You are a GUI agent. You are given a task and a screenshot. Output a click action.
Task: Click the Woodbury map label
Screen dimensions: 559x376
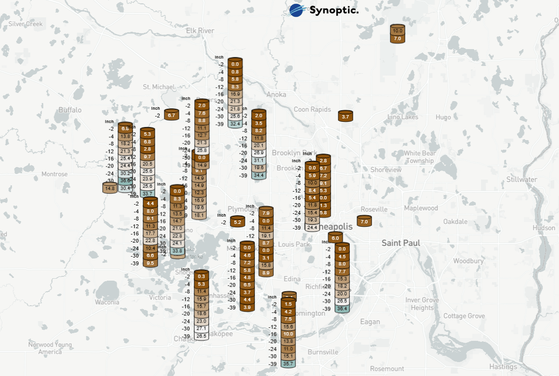pyautogui.click(x=468, y=261)
